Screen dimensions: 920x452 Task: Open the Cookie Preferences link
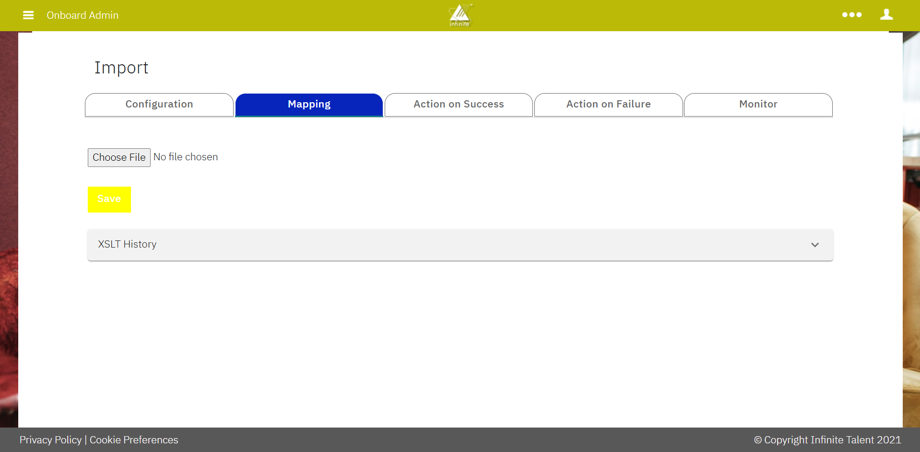click(x=134, y=440)
